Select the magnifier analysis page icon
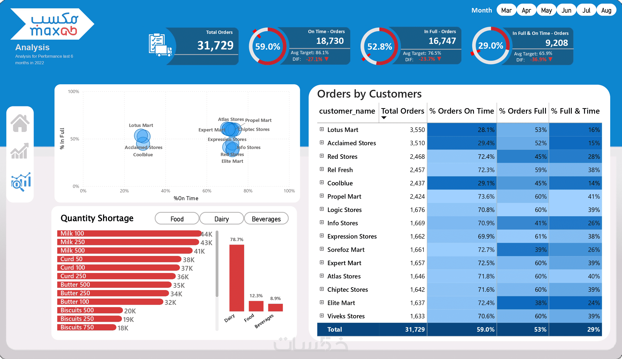The image size is (622, 359). pos(21,182)
